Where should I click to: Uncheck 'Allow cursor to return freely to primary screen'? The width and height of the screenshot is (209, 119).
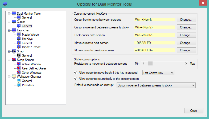(x=75, y=79)
